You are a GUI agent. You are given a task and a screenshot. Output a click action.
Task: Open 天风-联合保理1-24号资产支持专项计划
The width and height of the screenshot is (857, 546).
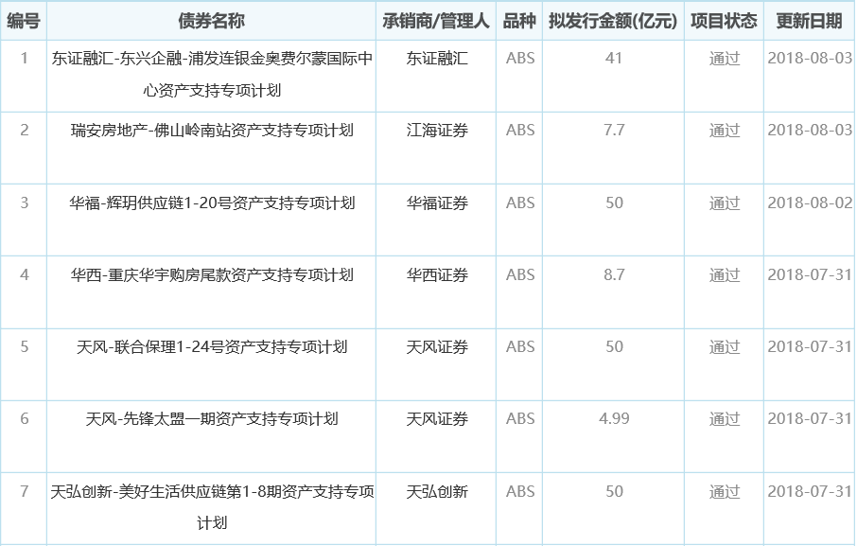point(212,347)
